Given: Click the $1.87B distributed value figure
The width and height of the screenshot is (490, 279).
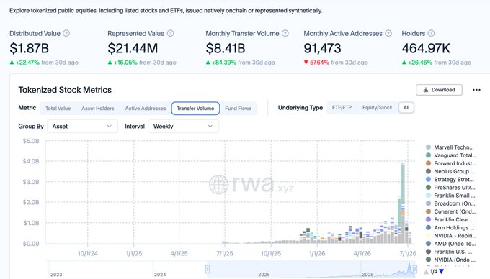Looking at the screenshot, I should (x=29, y=48).
